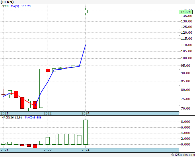The height and width of the screenshot is (157, 195).
Task: Click the 140.91 current price tag
Action: 186,12
